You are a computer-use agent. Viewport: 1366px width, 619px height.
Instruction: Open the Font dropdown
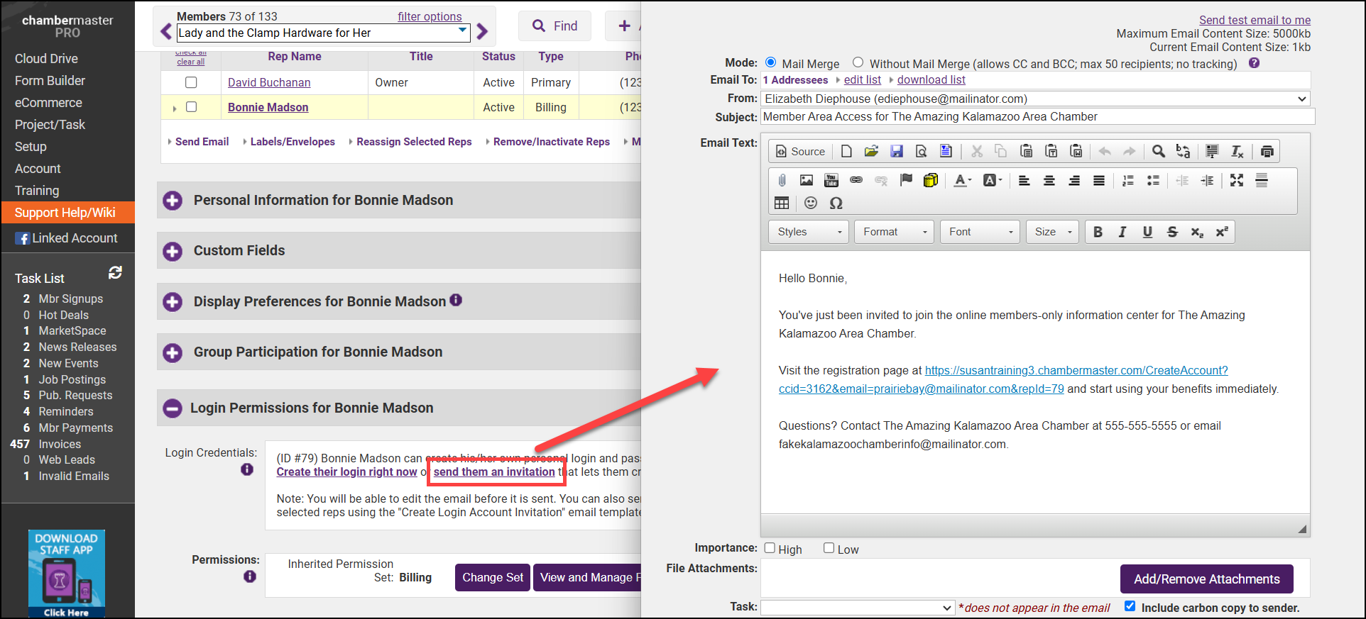tap(980, 232)
